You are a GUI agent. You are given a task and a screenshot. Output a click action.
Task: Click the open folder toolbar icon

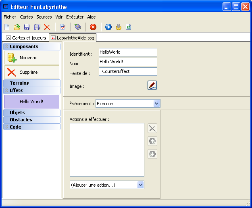pyautogui.click(x=17, y=27)
